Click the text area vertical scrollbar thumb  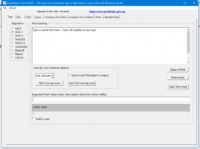pyautogui.click(x=188, y=42)
